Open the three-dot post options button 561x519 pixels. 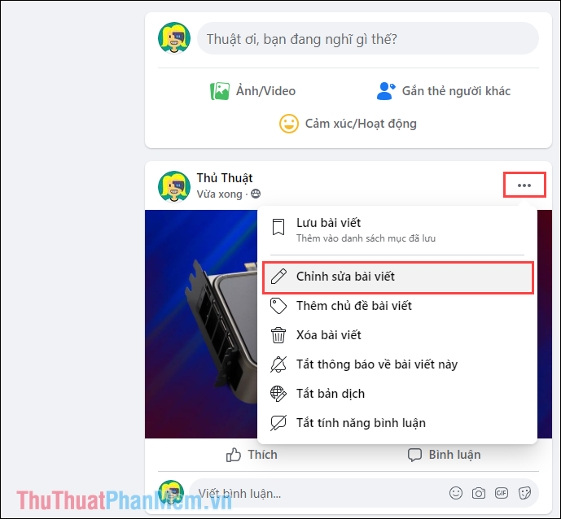click(524, 185)
